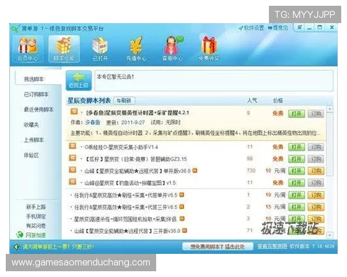The width and height of the screenshot is (347, 277).
Task: Open the 会员中心 member center icon
Action: pyautogui.click(x=28, y=49)
